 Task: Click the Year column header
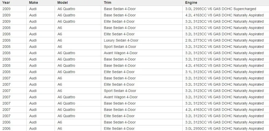coord(13,3)
